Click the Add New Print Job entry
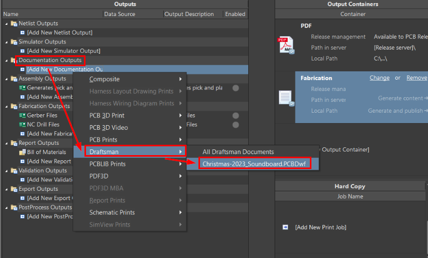428x258 pixels. point(320,227)
